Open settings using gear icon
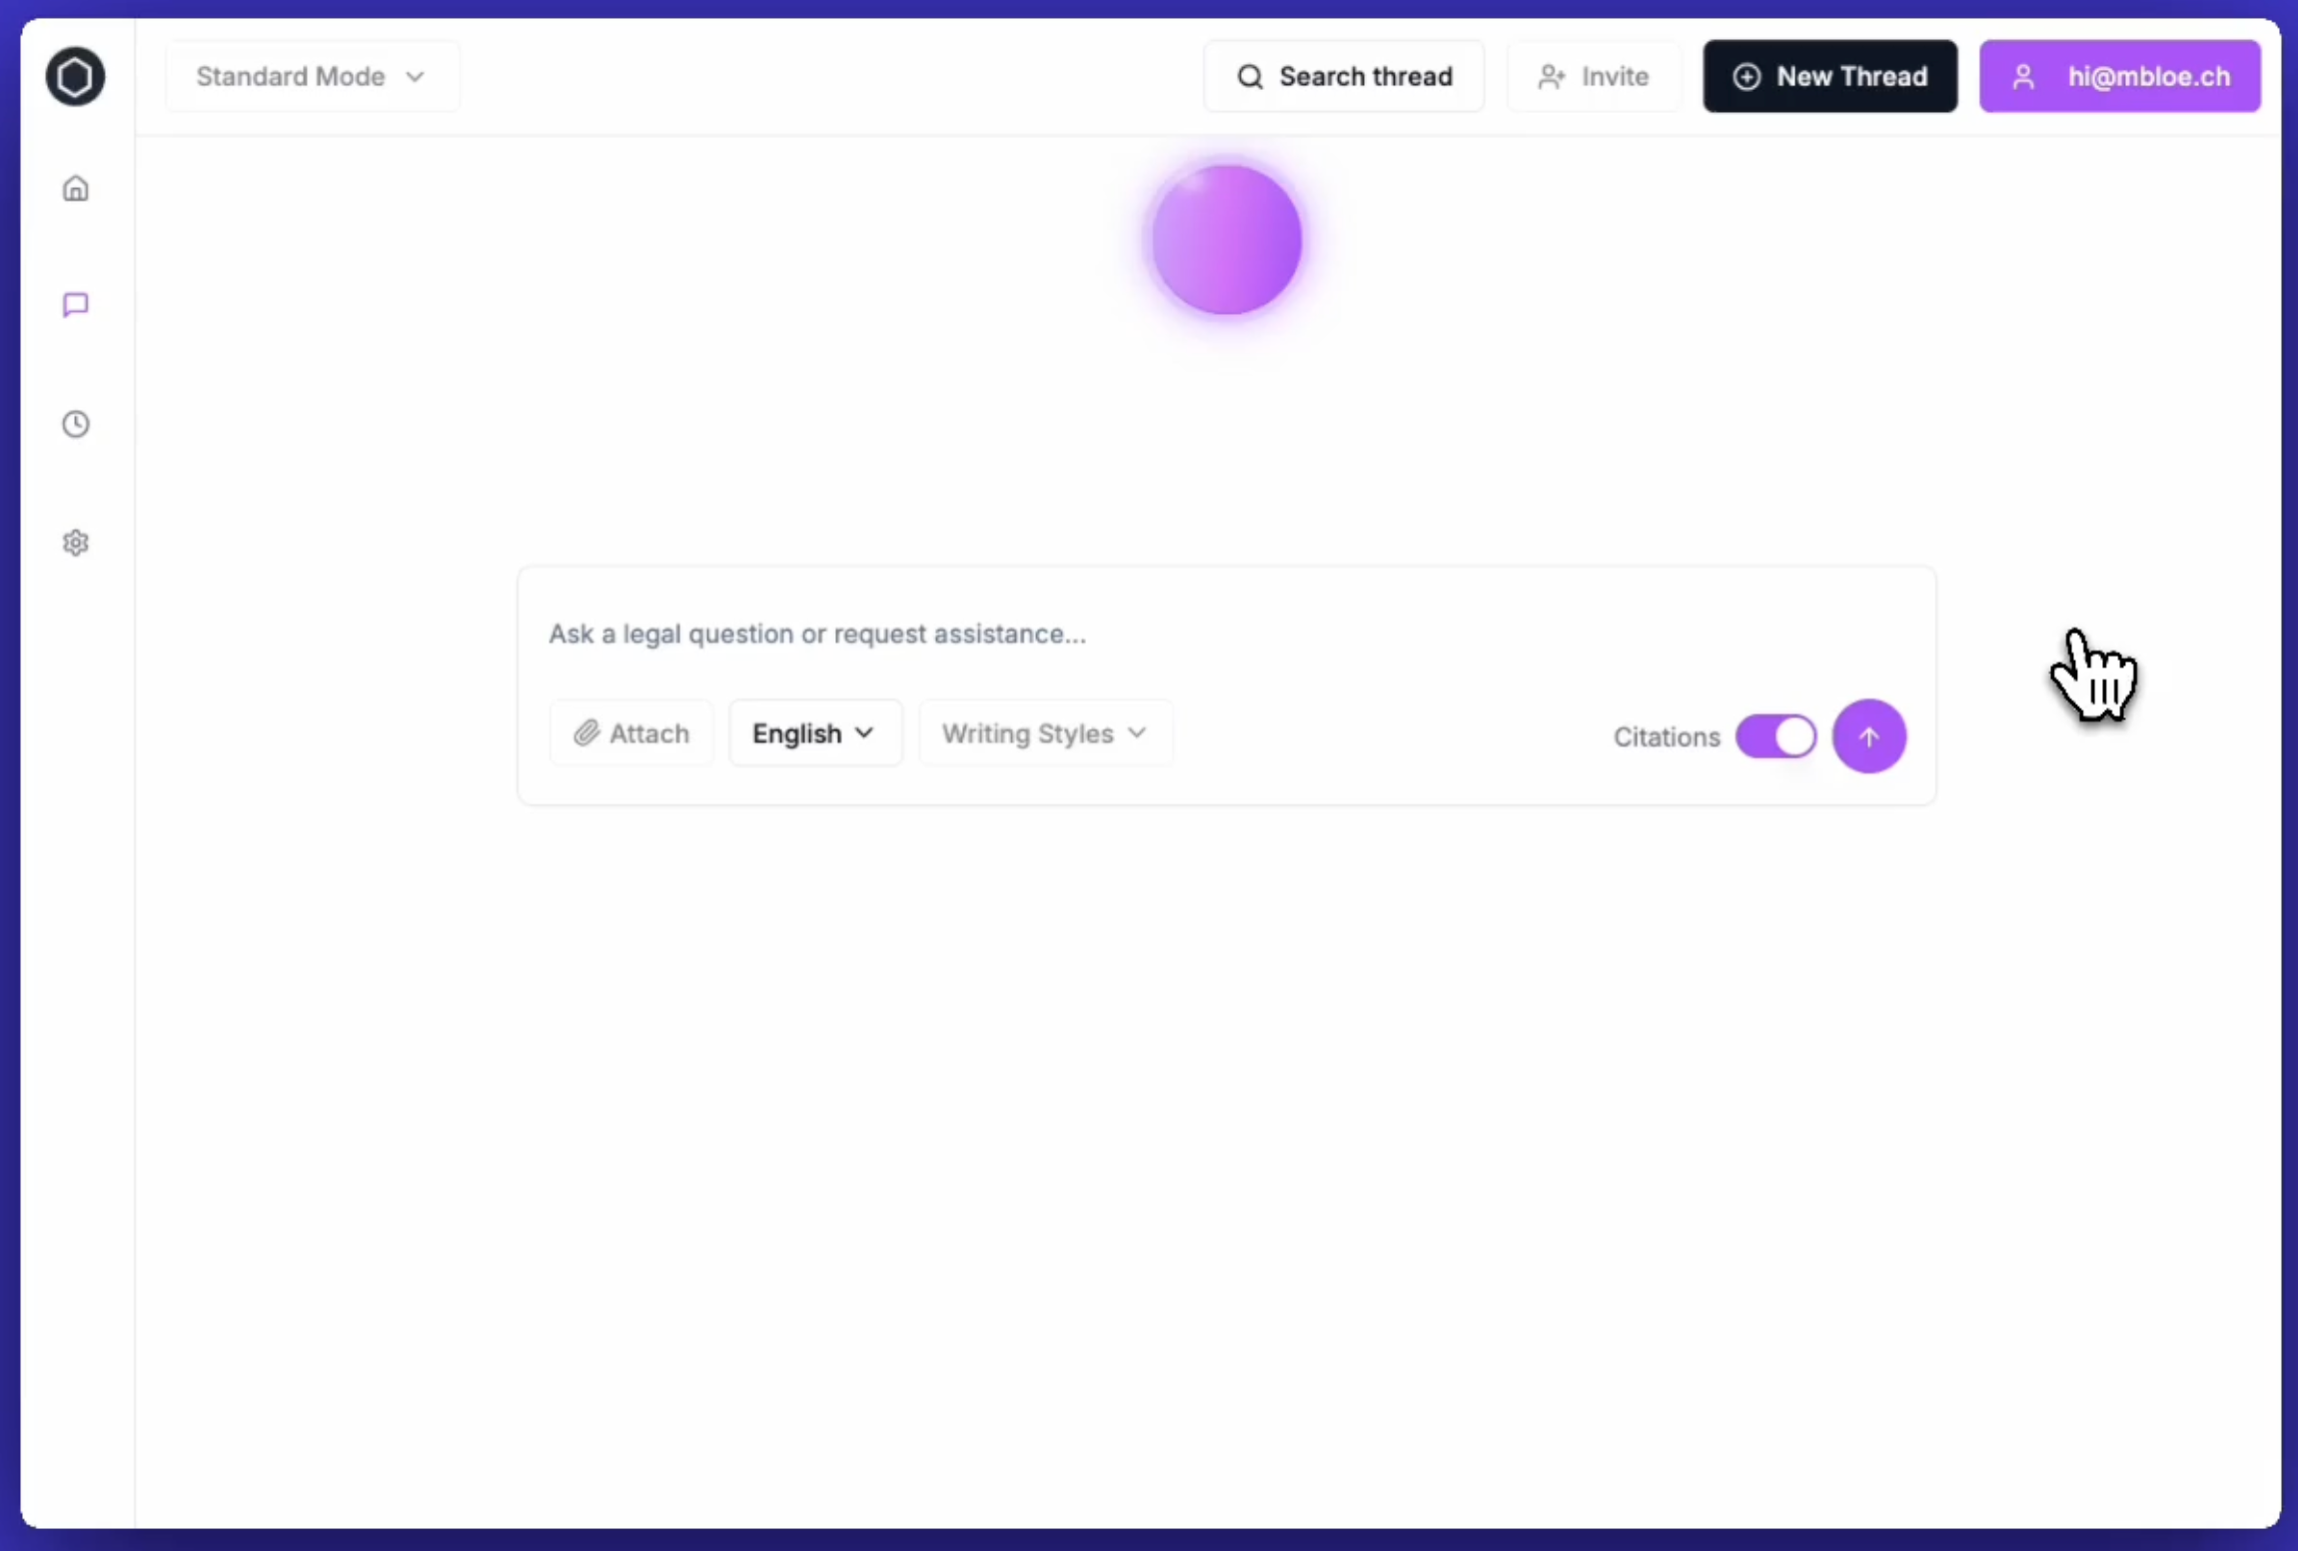 (75, 542)
